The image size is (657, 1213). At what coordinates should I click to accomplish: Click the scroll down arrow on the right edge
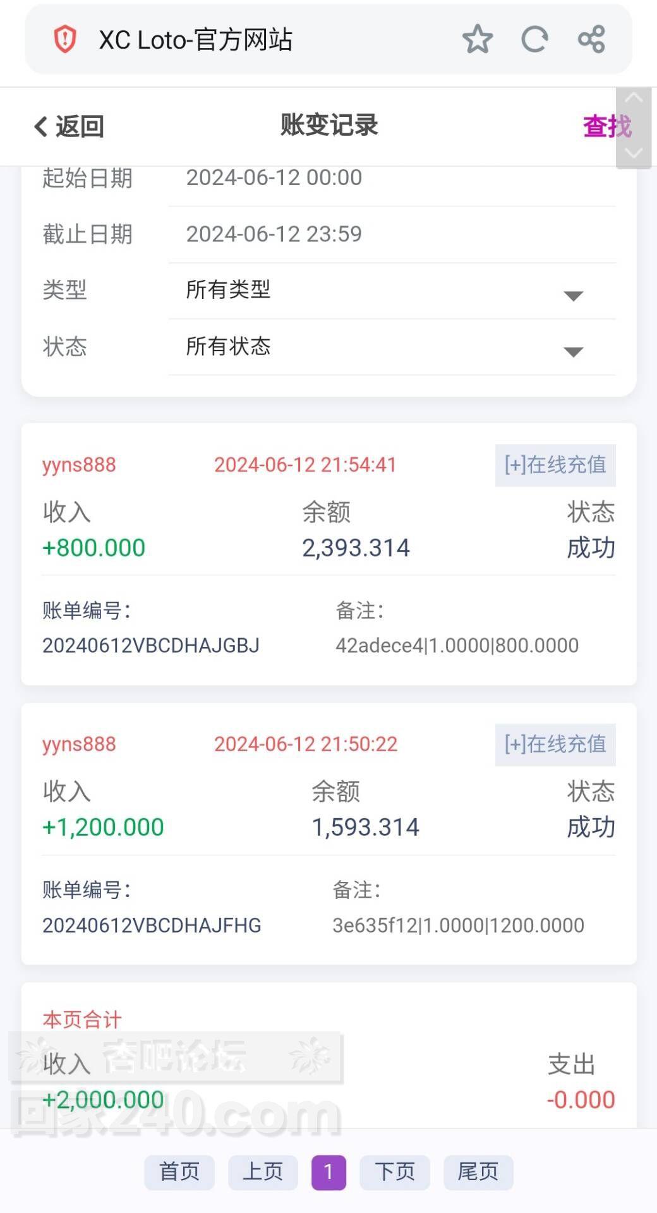tap(634, 153)
